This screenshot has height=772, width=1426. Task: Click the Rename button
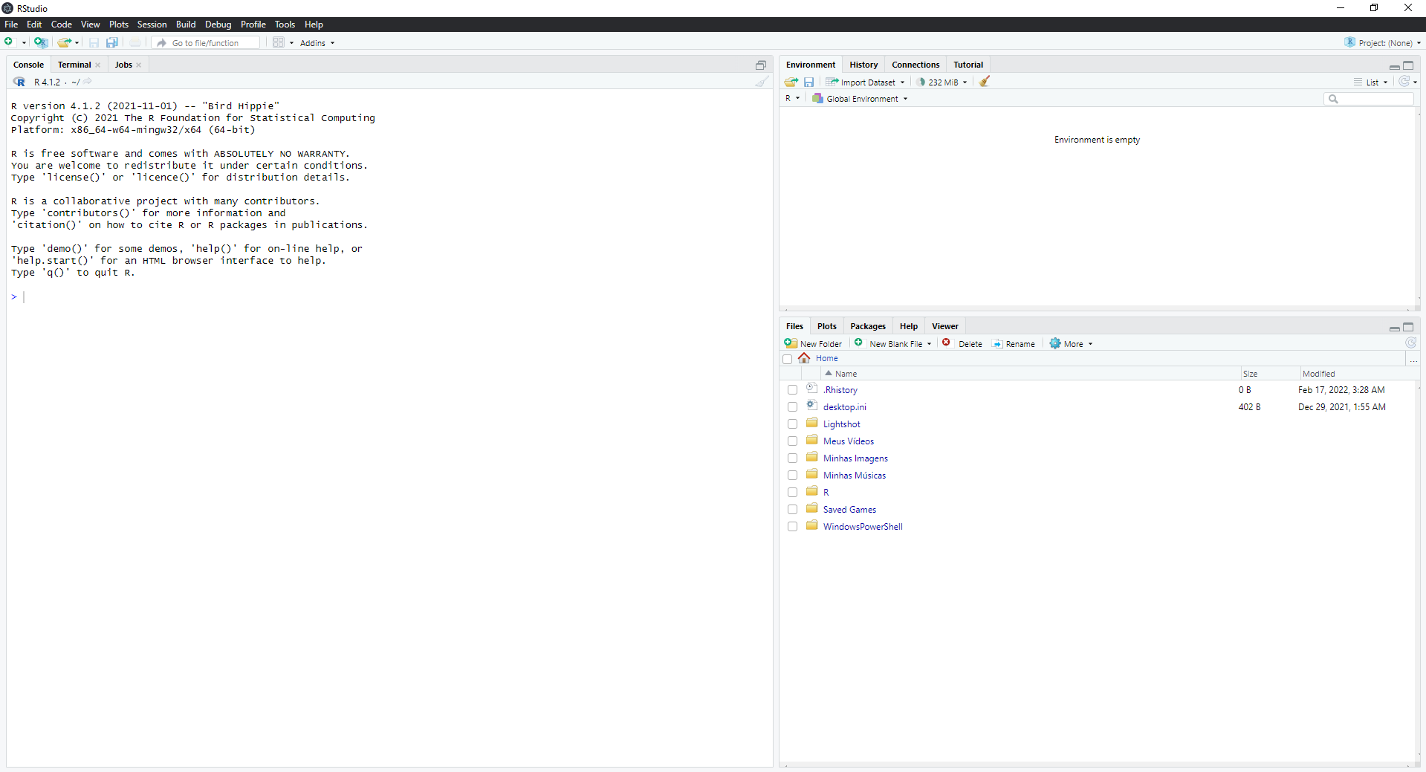point(1014,343)
